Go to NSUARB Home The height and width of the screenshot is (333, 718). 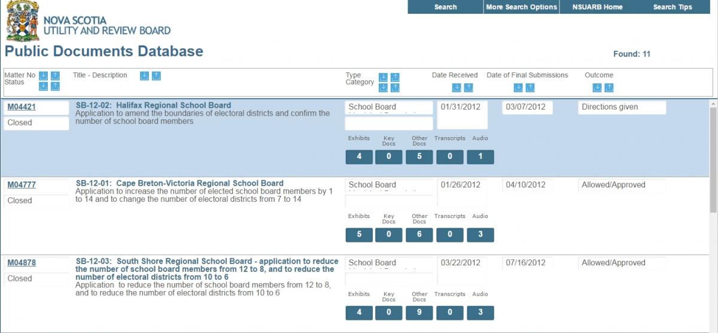(x=597, y=7)
